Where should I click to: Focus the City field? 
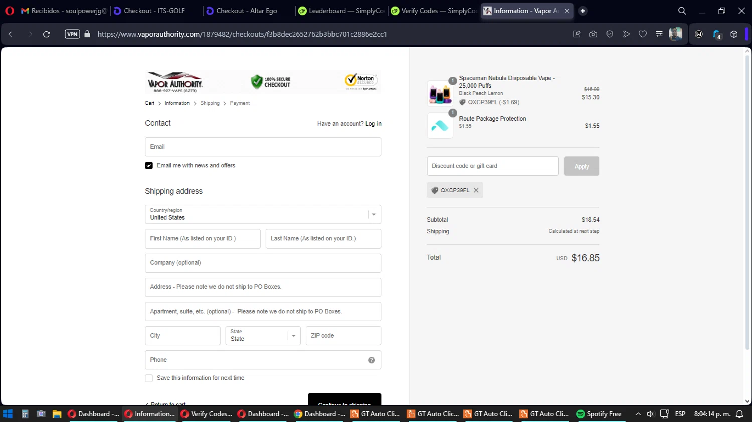(182, 336)
